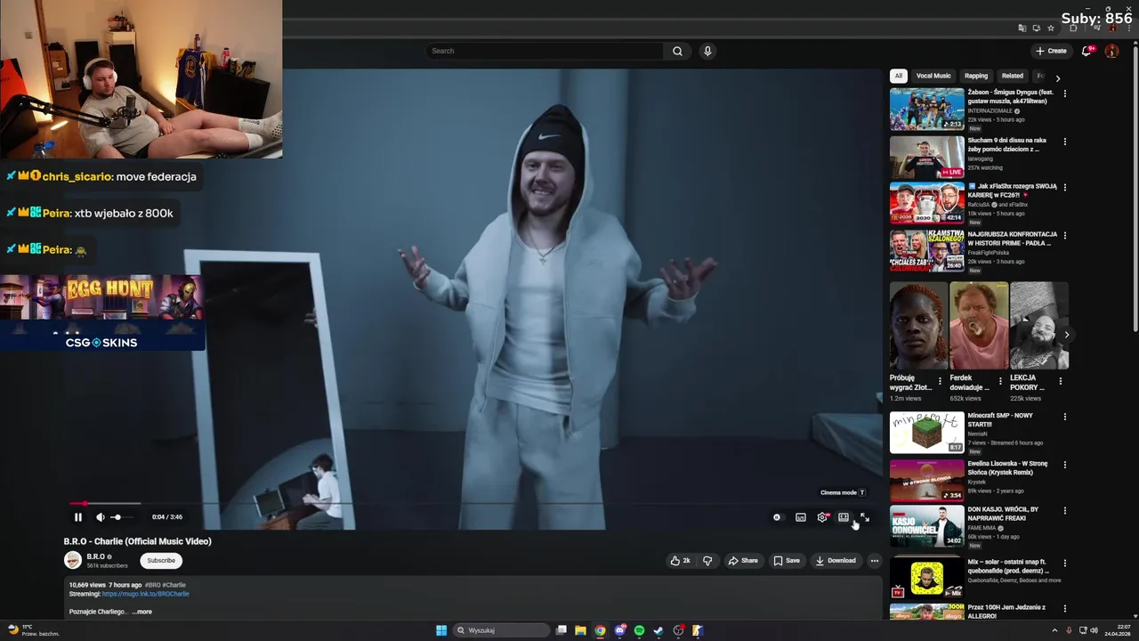Open the B.R.O channel avatar
This screenshot has height=641, width=1139.
click(73, 560)
